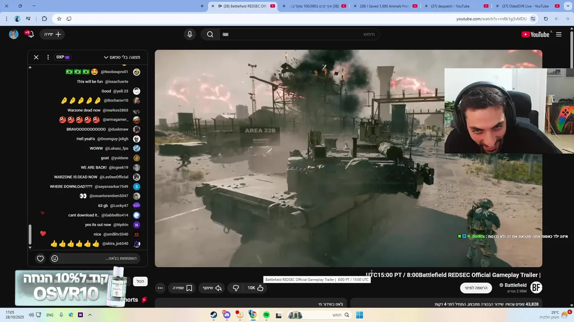
Task: Open the weather widget 25°C
Action: click(x=555, y=315)
